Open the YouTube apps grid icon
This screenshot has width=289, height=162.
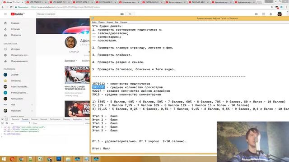coord(264,14)
